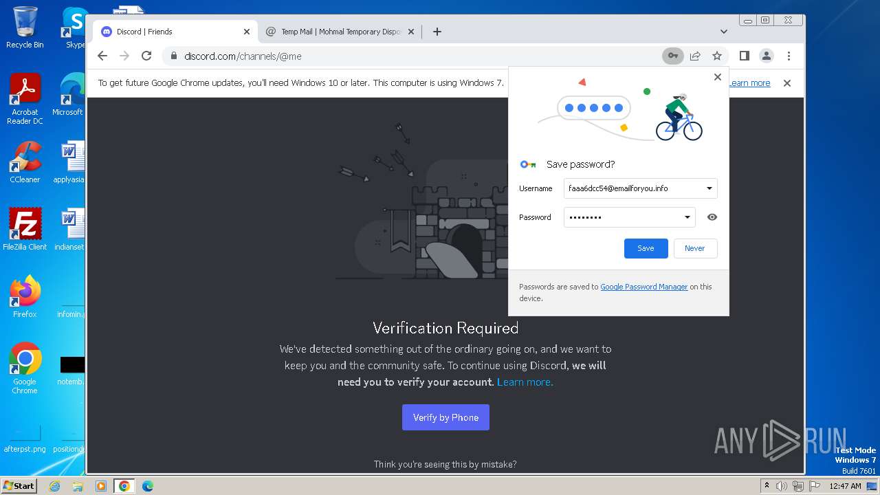This screenshot has height=495, width=880.
Task: Open the Word document applyasia desktop icon
Action: [70, 162]
